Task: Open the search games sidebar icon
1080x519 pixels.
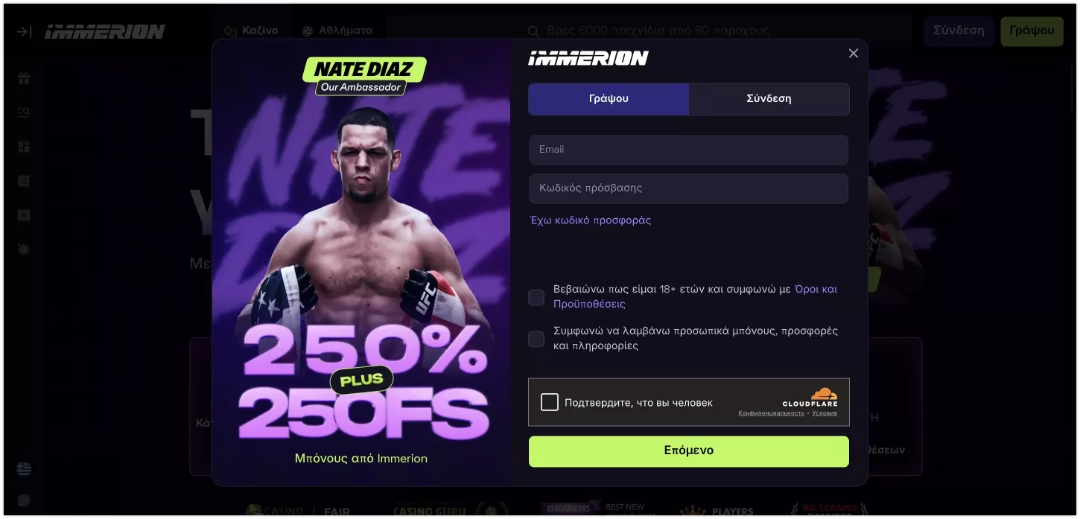Action: coord(24,112)
